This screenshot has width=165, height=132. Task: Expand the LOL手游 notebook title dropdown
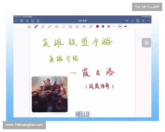[x=83, y=21]
